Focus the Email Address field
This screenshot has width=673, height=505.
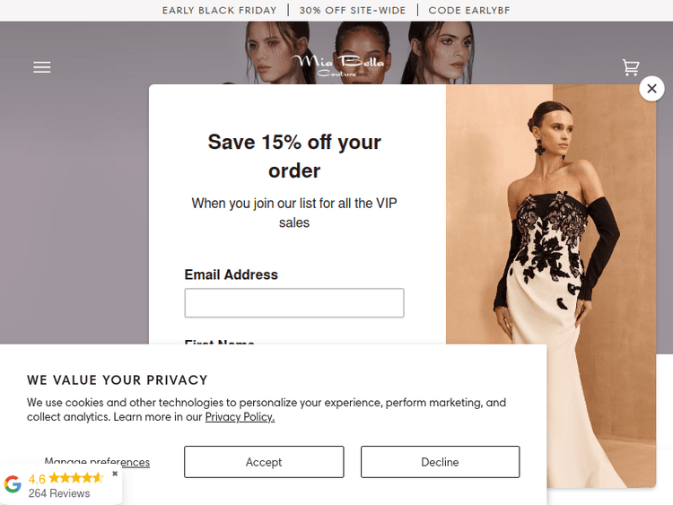pos(294,303)
